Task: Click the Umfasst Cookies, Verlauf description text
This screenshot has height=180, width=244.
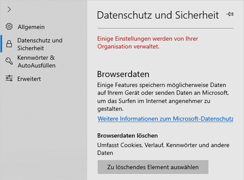Action: [x=163, y=149]
